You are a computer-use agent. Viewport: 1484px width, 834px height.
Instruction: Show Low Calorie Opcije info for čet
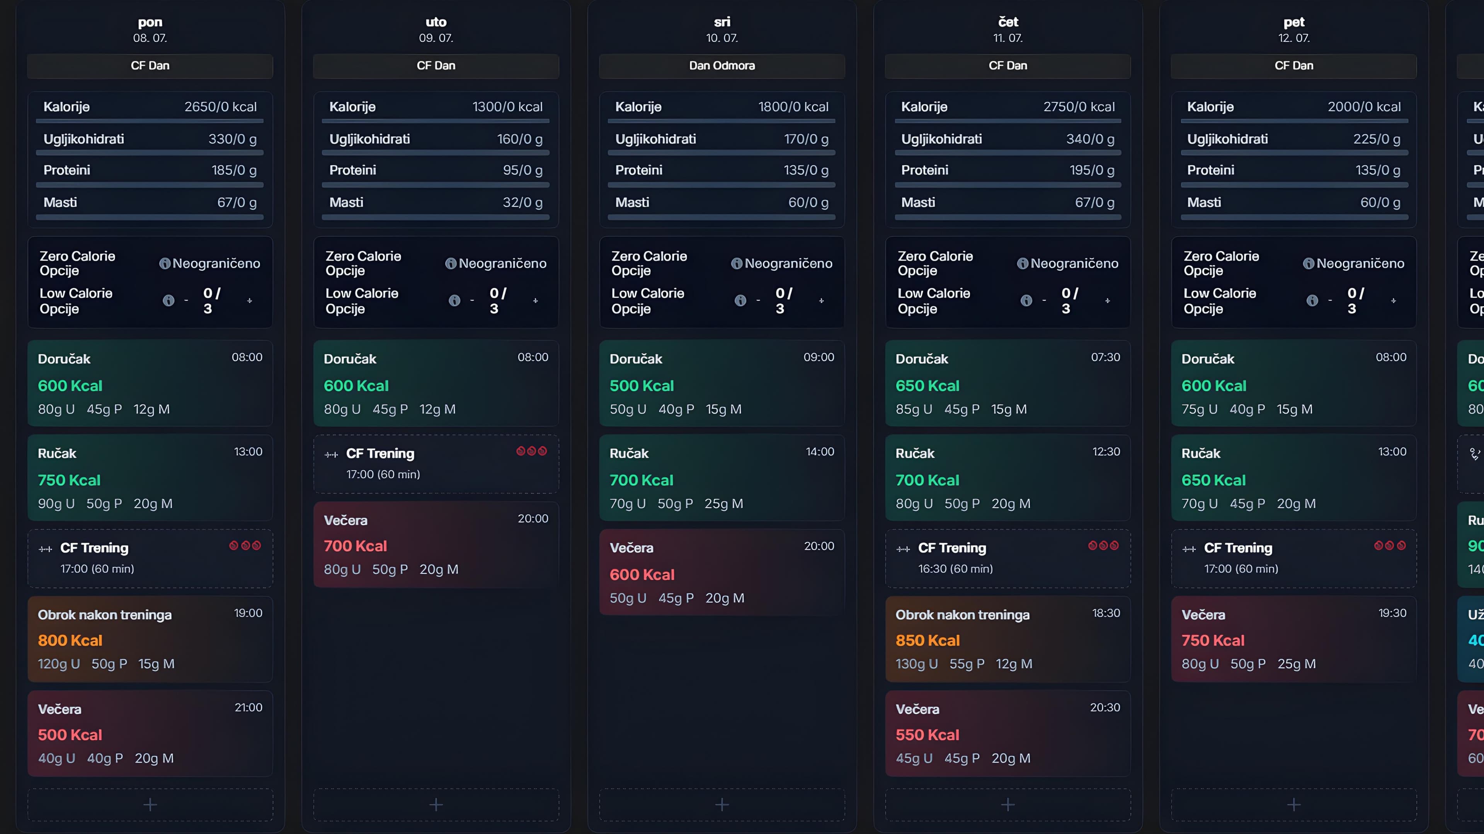[x=1026, y=300]
